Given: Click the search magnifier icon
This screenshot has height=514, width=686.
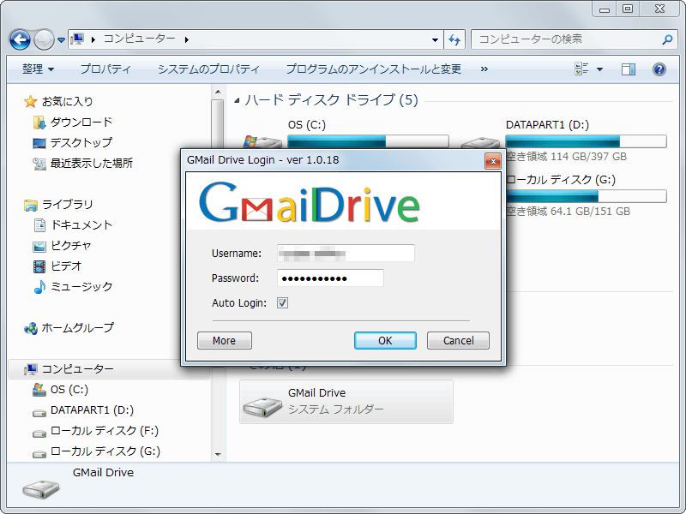Looking at the screenshot, I should click(667, 39).
